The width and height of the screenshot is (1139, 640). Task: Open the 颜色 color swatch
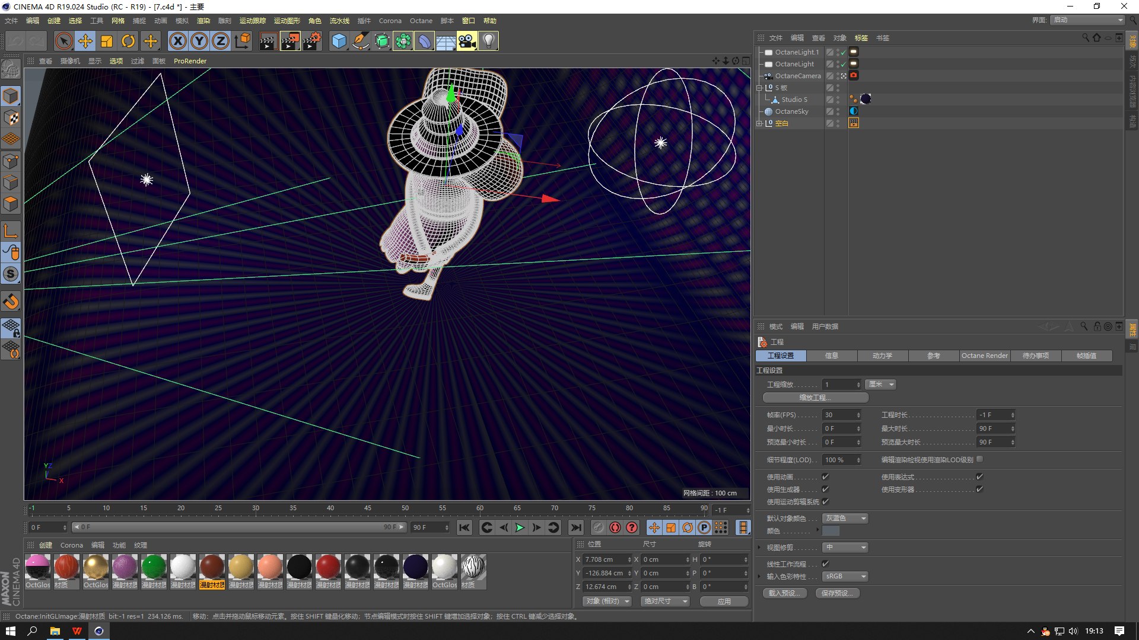[x=831, y=531]
